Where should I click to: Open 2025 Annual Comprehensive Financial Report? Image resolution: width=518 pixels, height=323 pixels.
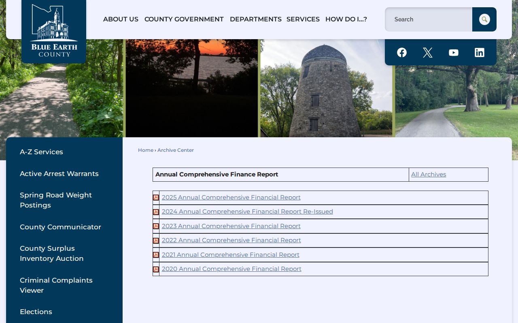(x=231, y=197)
